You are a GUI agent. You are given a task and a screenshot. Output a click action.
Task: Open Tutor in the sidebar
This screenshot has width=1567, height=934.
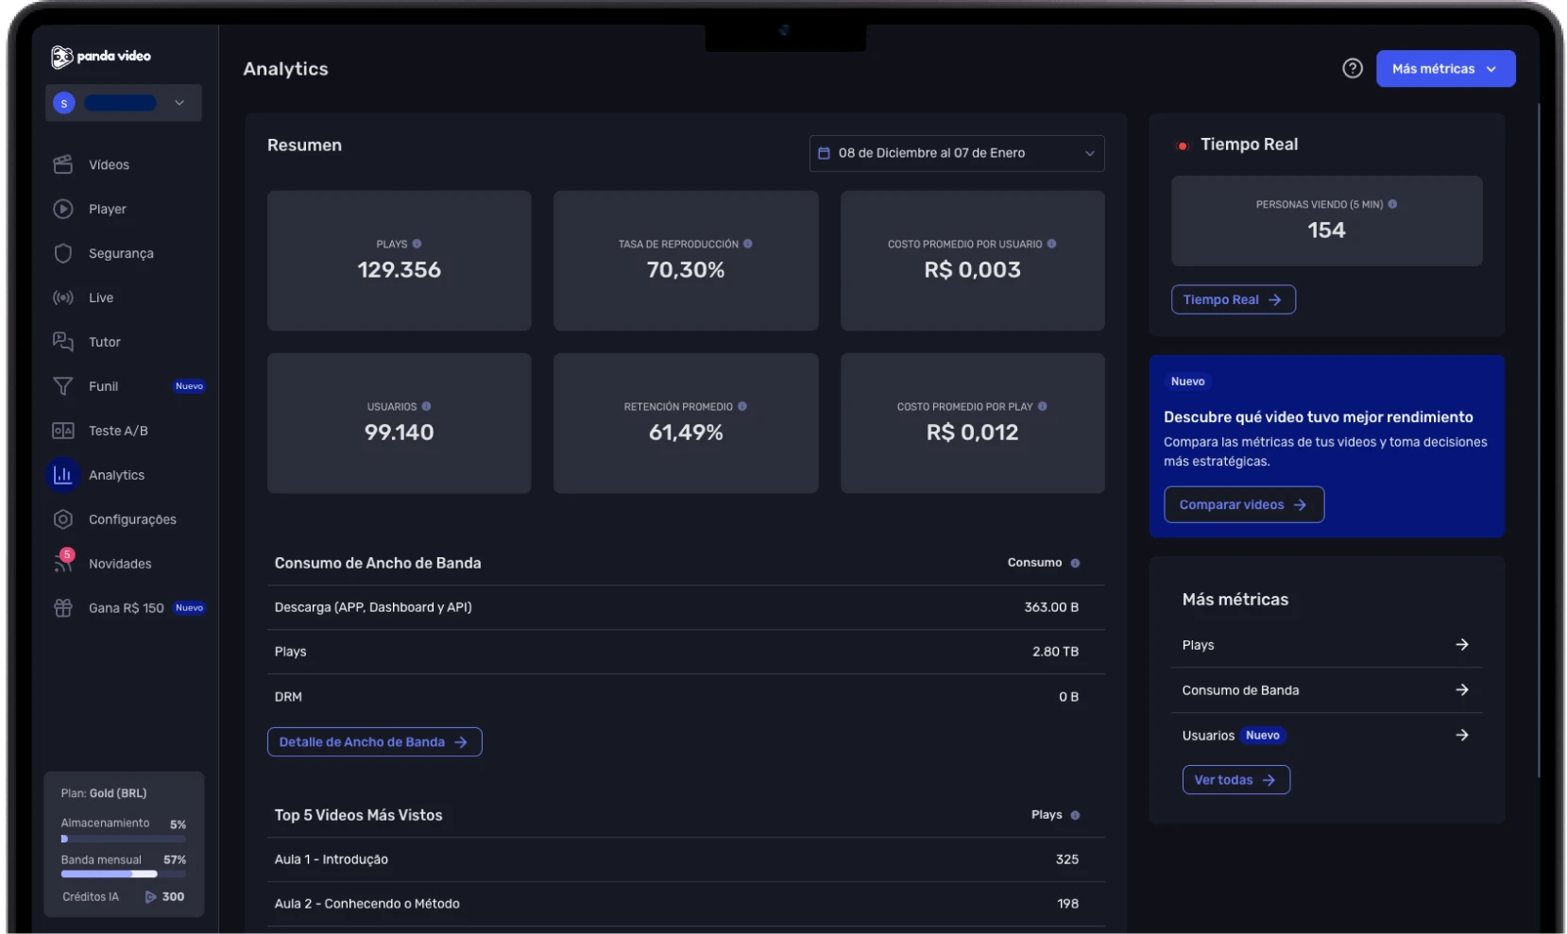105,342
